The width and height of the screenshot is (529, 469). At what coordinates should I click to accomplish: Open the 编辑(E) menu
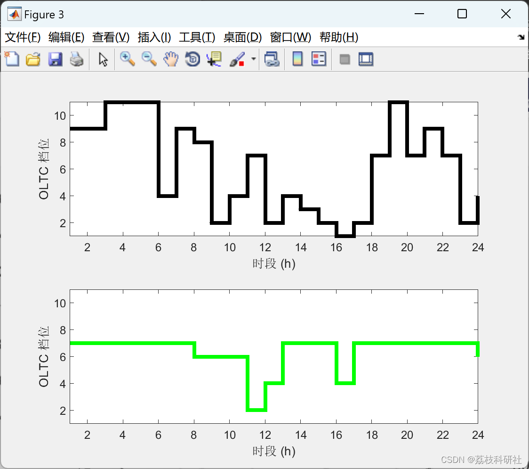pos(66,37)
